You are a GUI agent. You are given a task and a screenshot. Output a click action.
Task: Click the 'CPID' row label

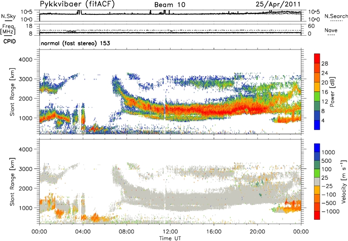tap(10, 41)
